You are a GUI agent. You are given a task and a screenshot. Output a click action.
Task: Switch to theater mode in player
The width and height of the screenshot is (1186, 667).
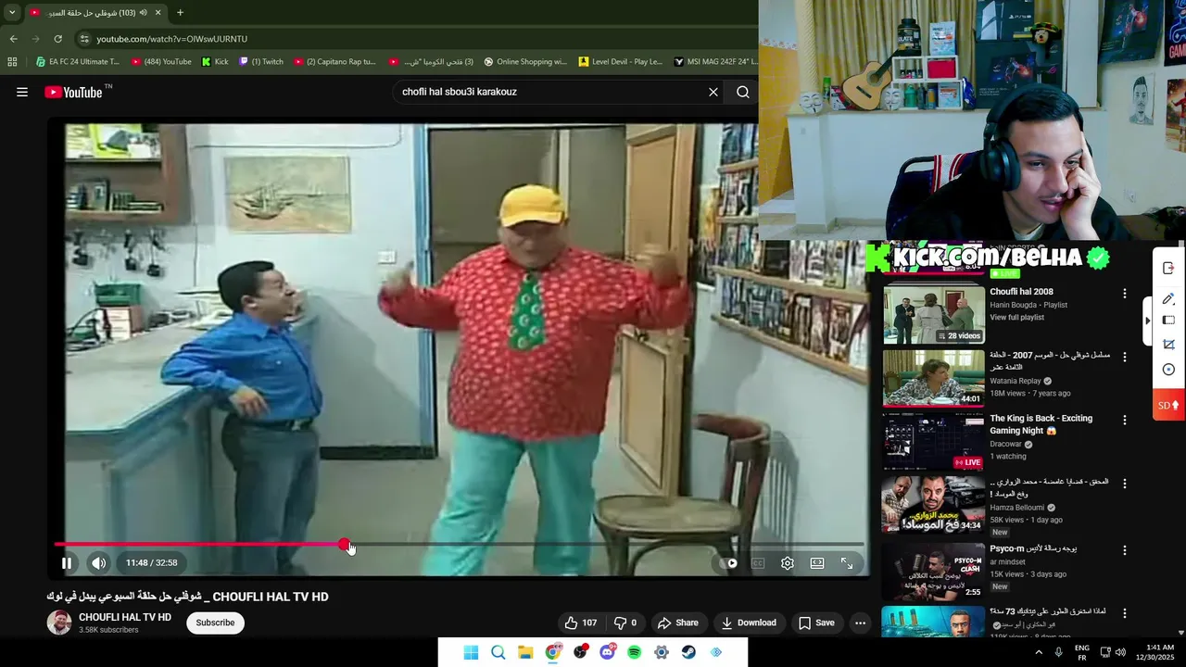pyautogui.click(x=817, y=562)
